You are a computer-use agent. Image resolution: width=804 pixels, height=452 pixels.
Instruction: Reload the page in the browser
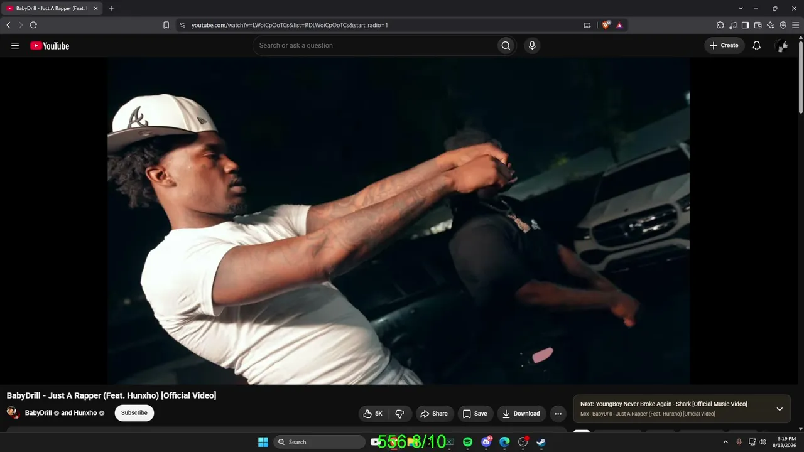click(x=33, y=25)
